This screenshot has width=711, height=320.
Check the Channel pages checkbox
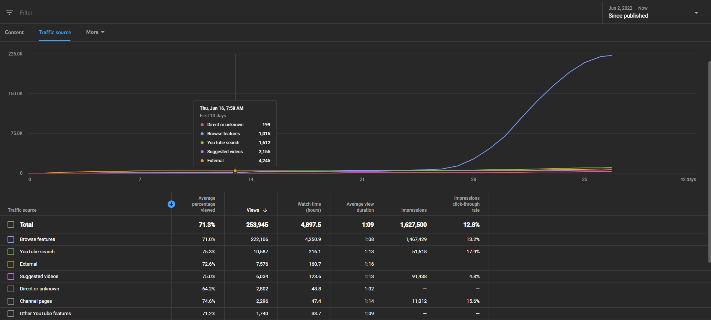coord(11,301)
